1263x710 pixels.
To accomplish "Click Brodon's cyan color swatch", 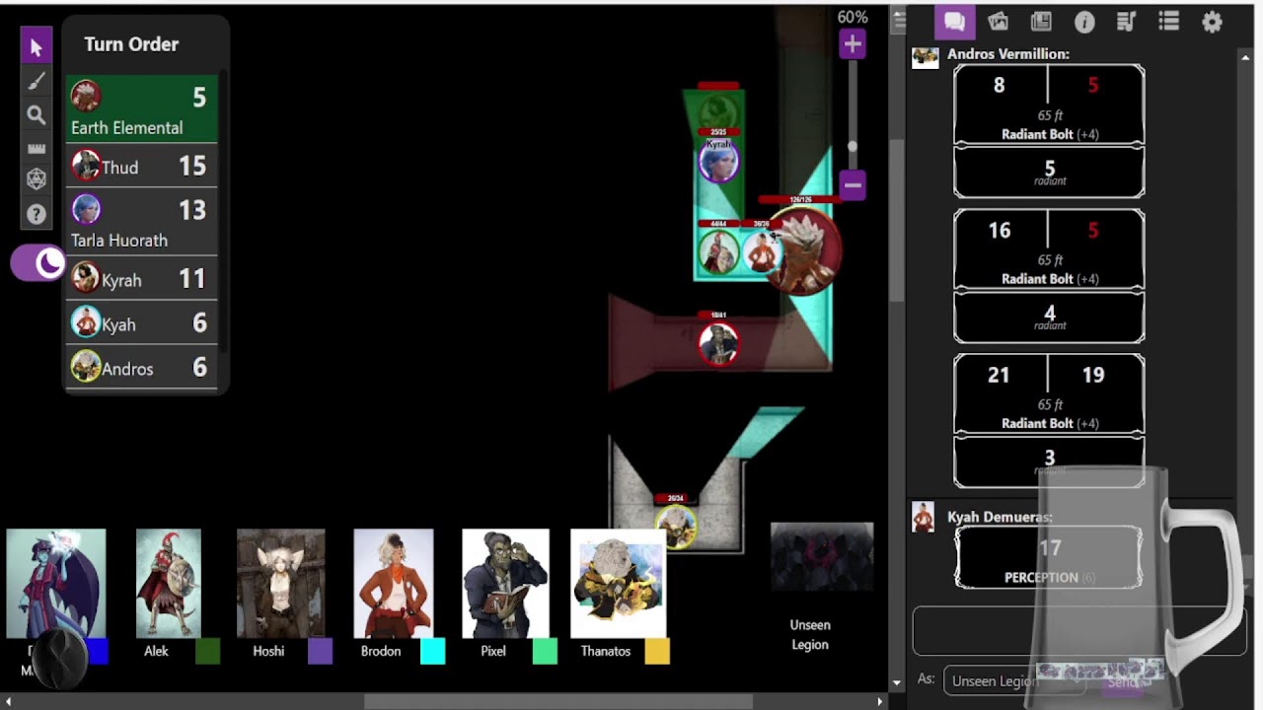I will pyautogui.click(x=432, y=651).
